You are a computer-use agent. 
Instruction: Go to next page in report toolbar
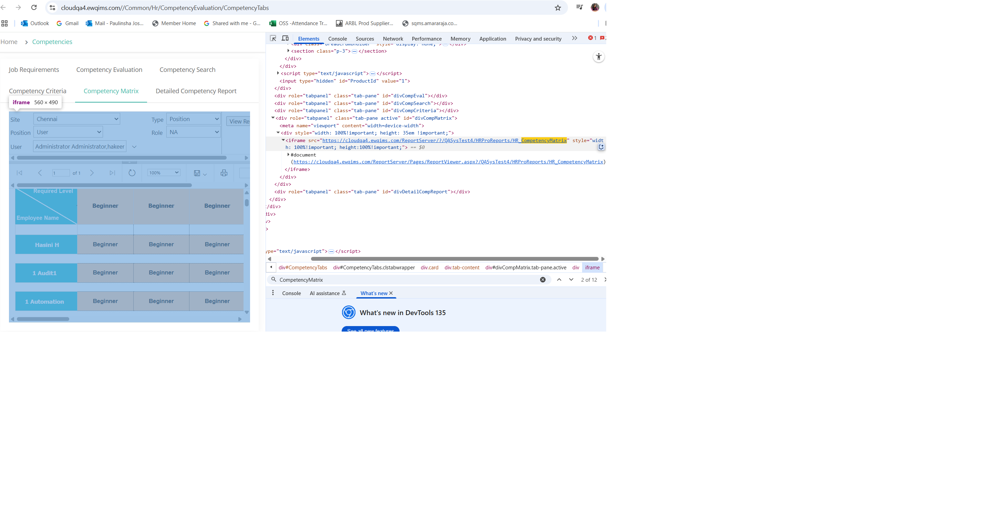(x=92, y=173)
